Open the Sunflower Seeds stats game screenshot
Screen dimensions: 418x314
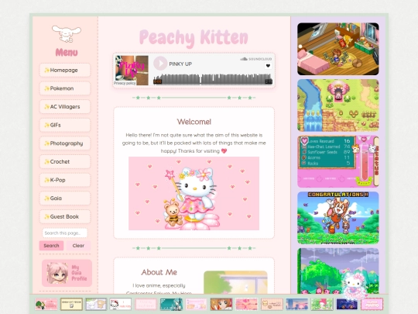[338, 161]
